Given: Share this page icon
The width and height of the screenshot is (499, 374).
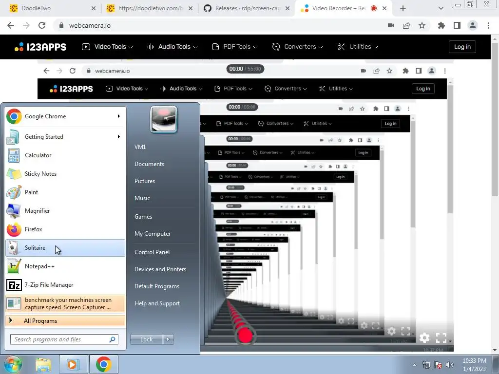Looking at the screenshot, I should (406, 25).
